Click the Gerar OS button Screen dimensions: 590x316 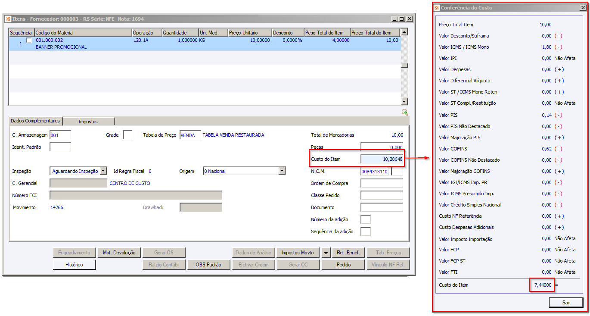pos(164,253)
